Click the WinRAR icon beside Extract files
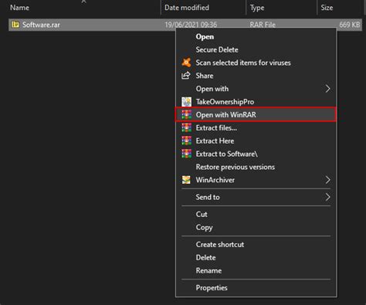 coord(186,128)
